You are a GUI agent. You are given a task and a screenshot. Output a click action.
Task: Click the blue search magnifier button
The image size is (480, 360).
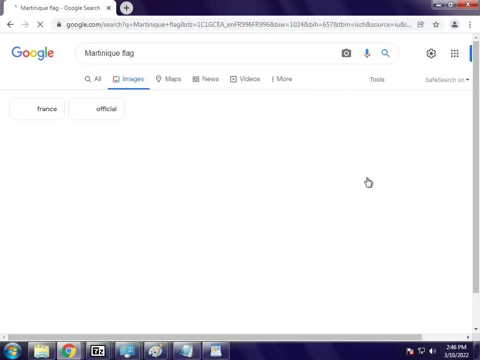pyautogui.click(x=385, y=53)
